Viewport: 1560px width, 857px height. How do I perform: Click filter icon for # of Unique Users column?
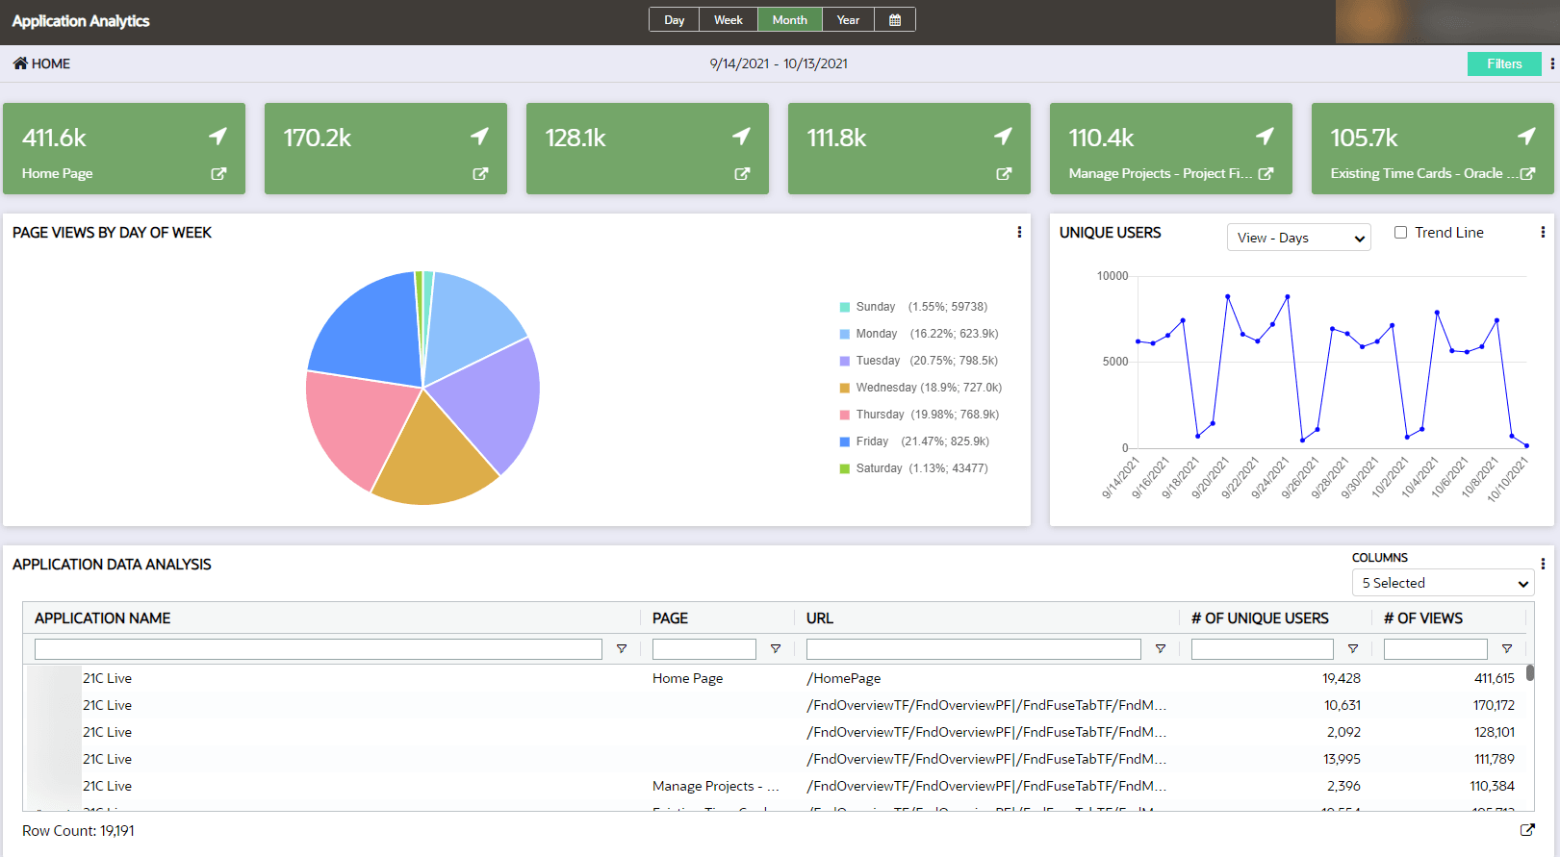click(x=1353, y=649)
